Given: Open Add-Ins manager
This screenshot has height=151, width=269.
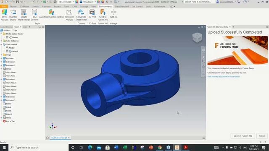Looking at the screenshot, I should point(113,14).
